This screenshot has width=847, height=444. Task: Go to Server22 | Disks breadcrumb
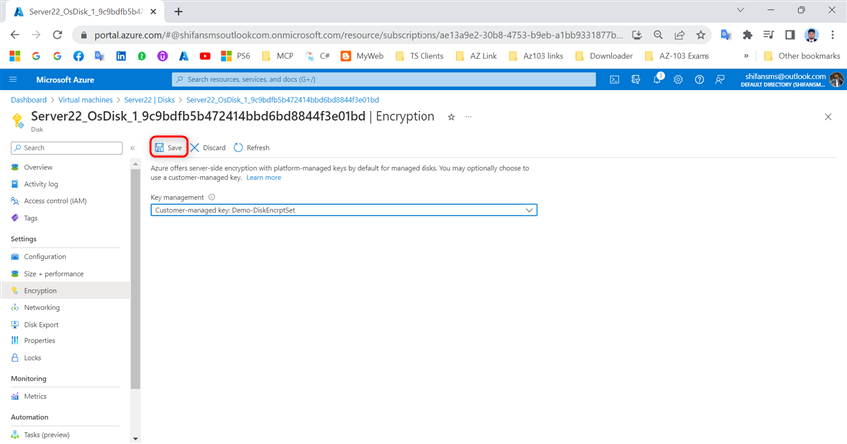click(x=149, y=100)
